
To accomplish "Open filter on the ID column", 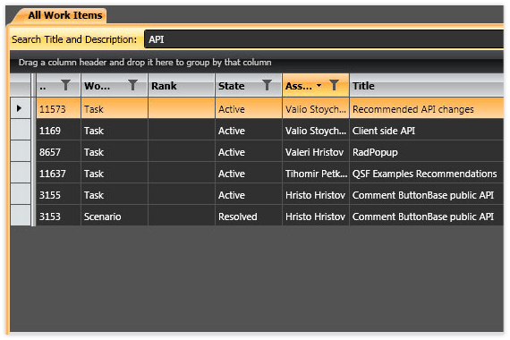I will [65, 85].
